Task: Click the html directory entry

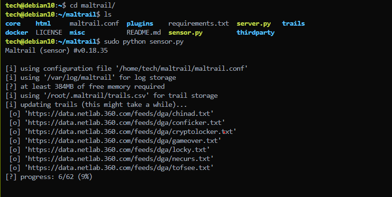Action: (43, 24)
